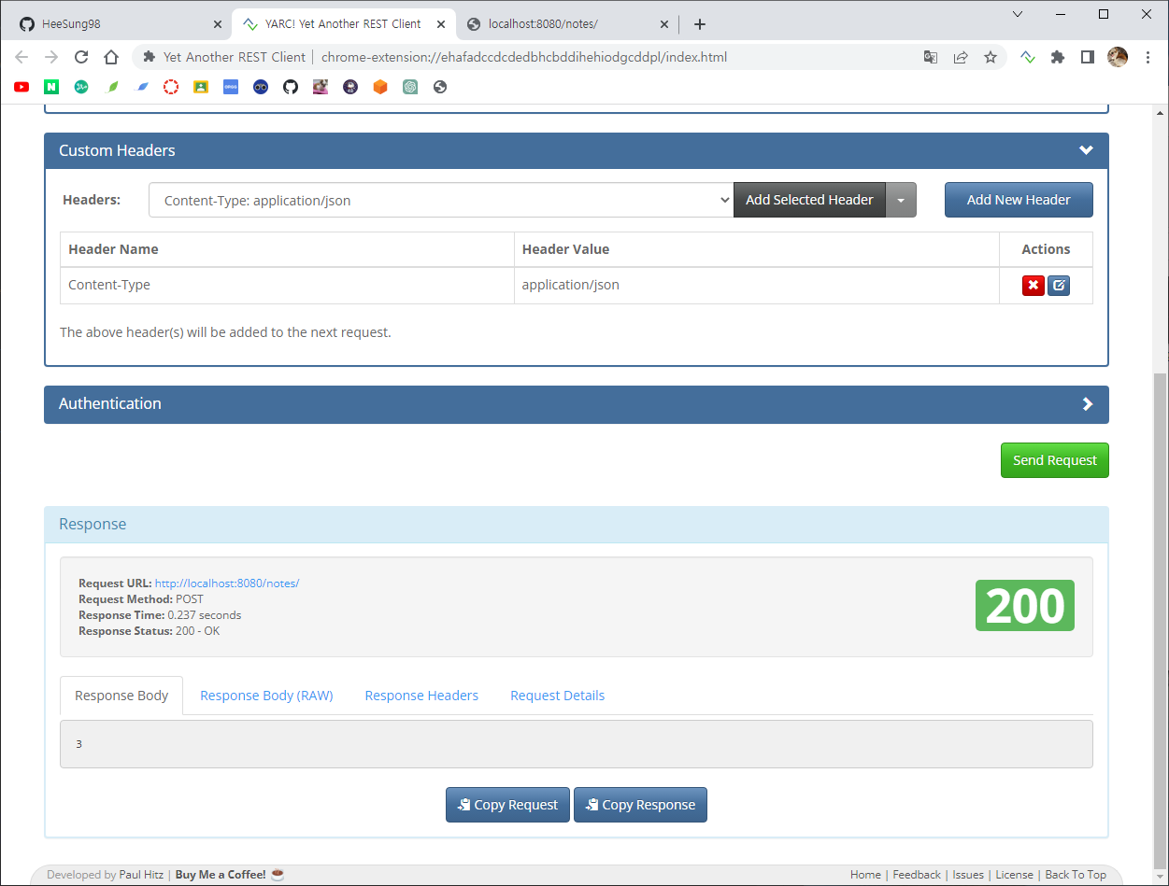Expand the Authentication panel chevron
This screenshot has width=1169, height=886.
pyautogui.click(x=1087, y=404)
